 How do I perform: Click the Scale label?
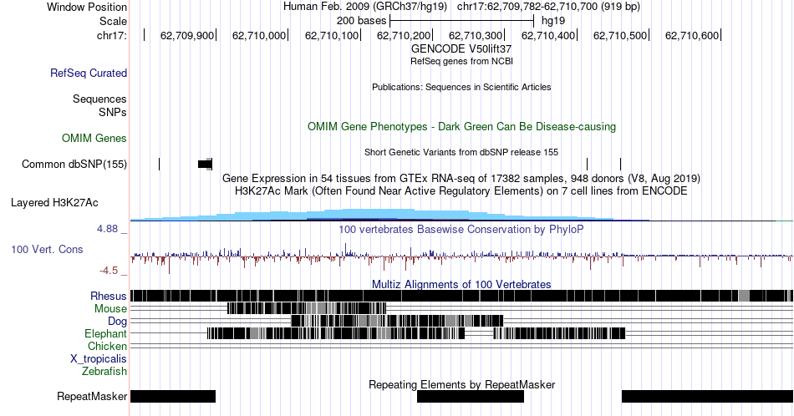tap(113, 21)
